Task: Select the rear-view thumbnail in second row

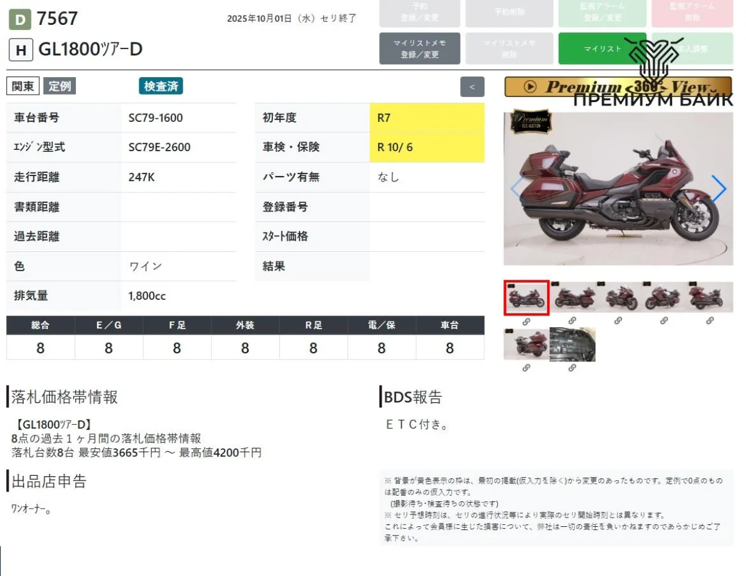Action: 526,344
